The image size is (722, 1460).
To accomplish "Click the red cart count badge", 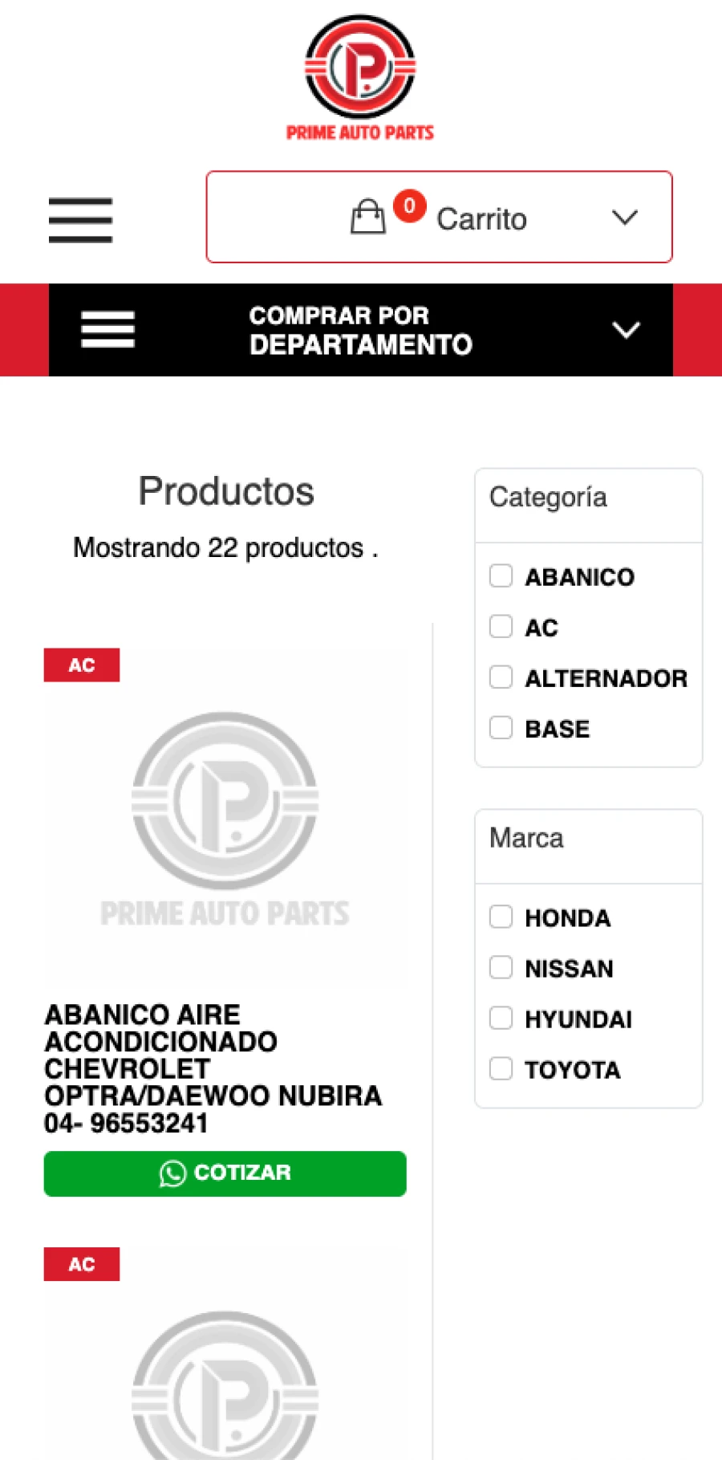I will (409, 206).
